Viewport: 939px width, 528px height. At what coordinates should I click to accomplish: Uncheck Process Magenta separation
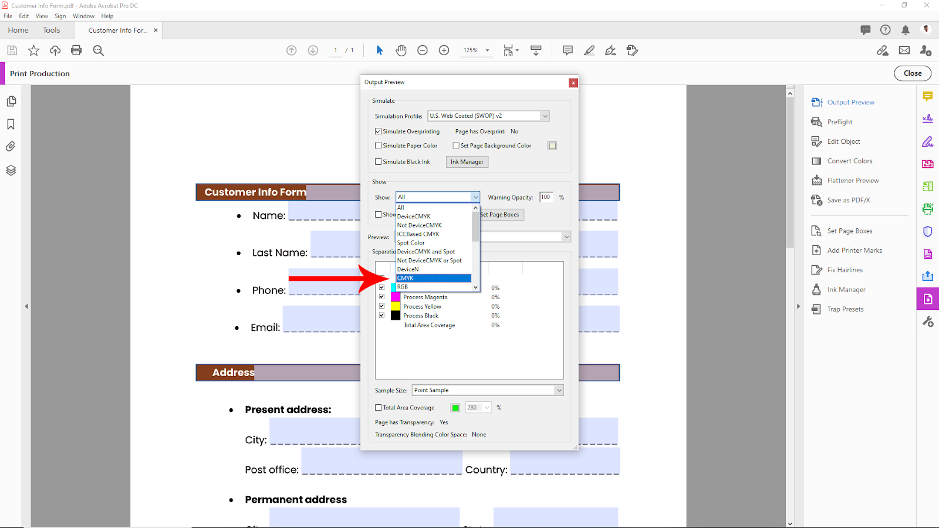pos(382,297)
